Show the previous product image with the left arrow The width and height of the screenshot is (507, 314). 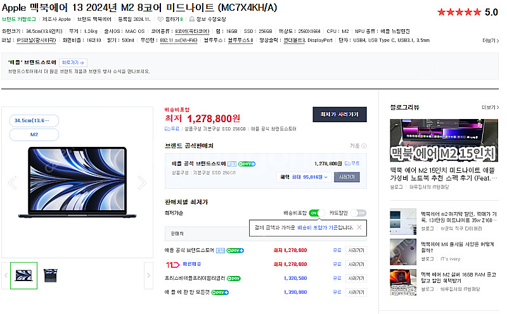(x=13, y=183)
